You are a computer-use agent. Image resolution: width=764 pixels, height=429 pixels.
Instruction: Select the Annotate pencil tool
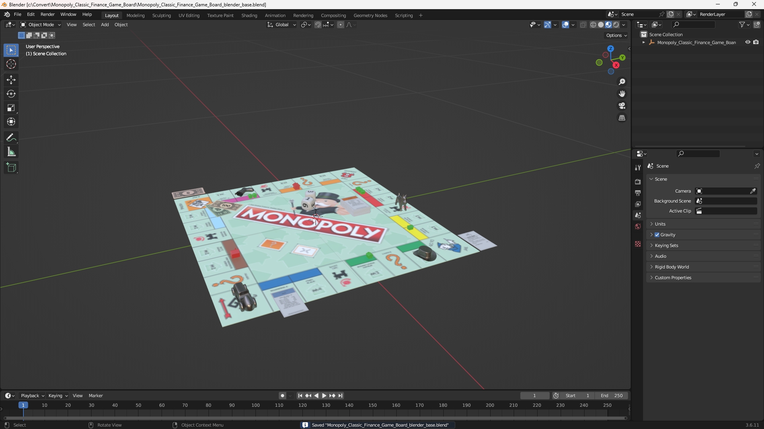(11, 138)
